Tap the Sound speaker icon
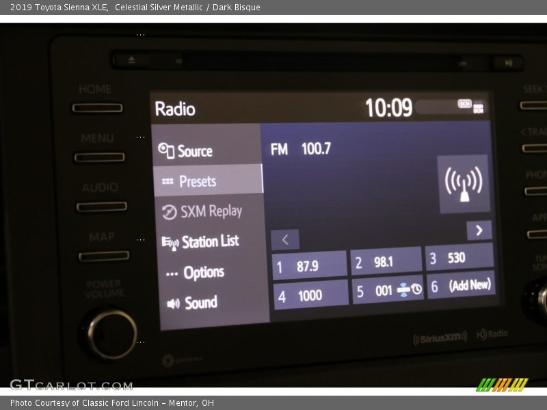The height and width of the screenshot is (410, 547). (173, 303)
